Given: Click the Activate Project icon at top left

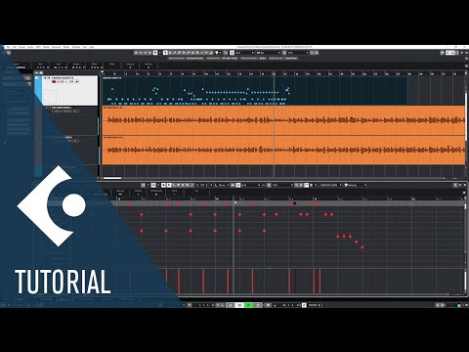Looking at the screenshot, I should [9, 53].
